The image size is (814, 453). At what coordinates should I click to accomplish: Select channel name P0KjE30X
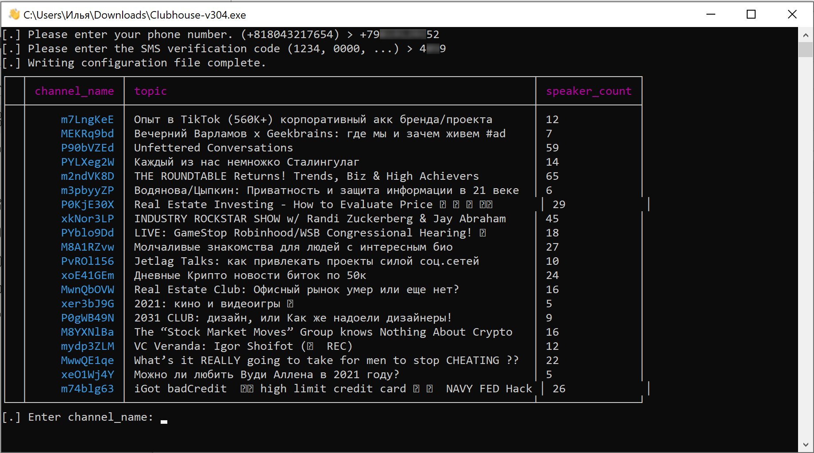pos(88,205)
